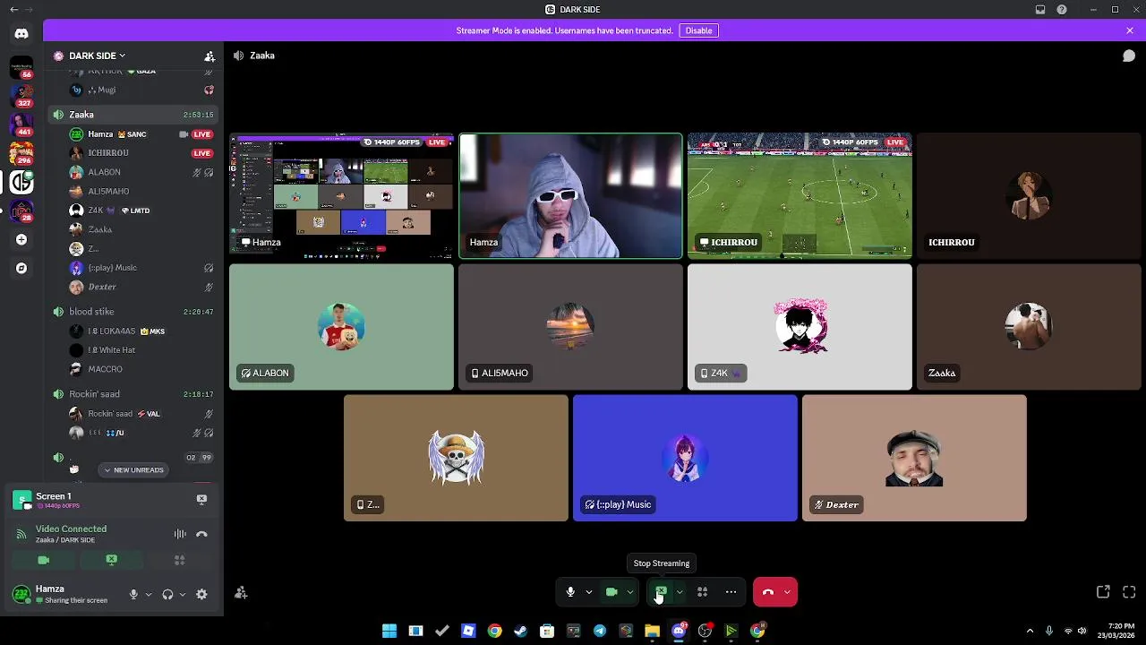Open noise suppression waveform icon
The image size is (1146, 645).
(180, 534)
